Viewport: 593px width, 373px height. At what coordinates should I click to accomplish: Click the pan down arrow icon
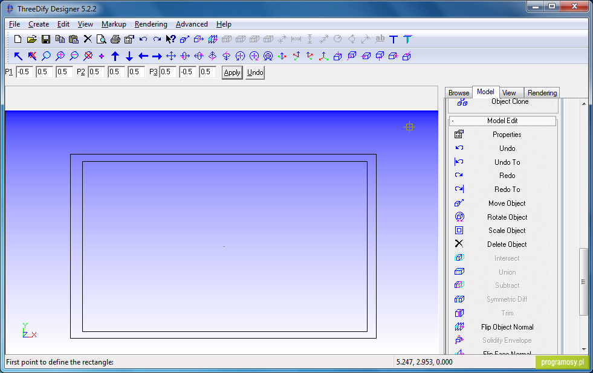[x=129, y=56]
